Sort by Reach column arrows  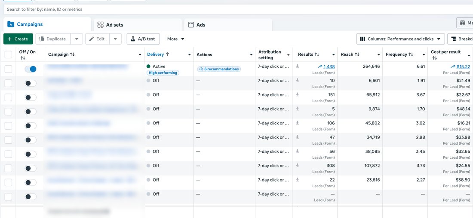coord(357,54)
